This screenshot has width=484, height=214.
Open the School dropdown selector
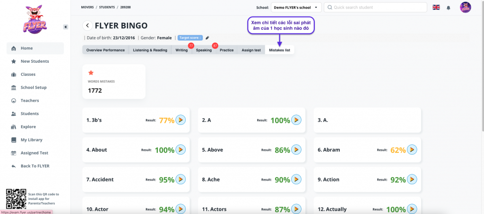[x=296, y=8]
